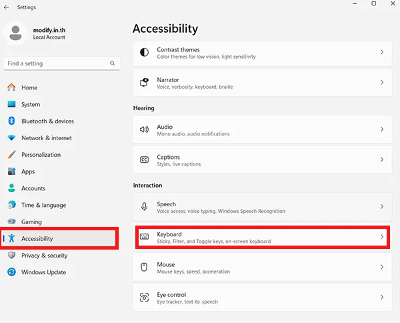The image size is (400, 323).
Task: Click the Mouse icon in Interaction
Action: 144,267
